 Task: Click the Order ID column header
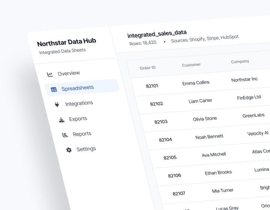(x=148, y=68)
